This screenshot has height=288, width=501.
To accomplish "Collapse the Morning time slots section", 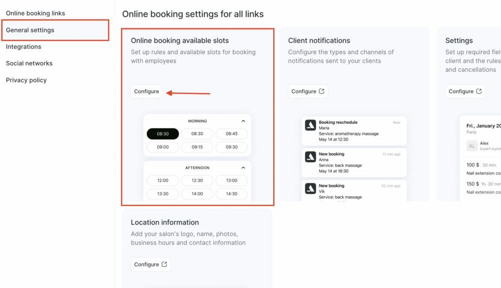I will [243, 121].
